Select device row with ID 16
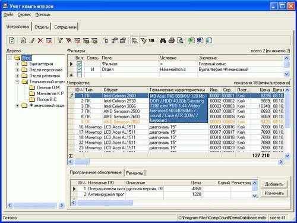 (x=179, y=127)
